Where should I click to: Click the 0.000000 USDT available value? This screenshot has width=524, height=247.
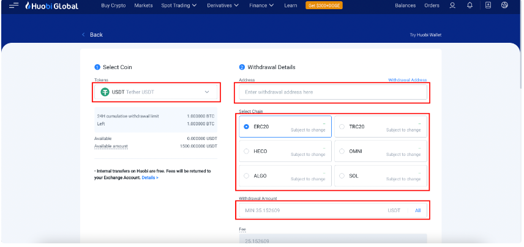202,139
